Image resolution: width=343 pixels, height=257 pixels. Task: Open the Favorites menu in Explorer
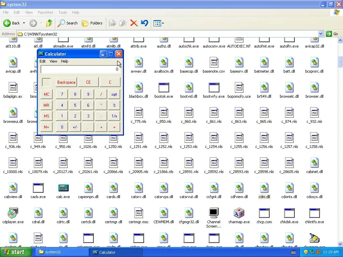[46, 12]
